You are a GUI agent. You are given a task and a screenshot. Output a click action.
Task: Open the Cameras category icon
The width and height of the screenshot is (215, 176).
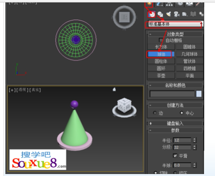177,14
